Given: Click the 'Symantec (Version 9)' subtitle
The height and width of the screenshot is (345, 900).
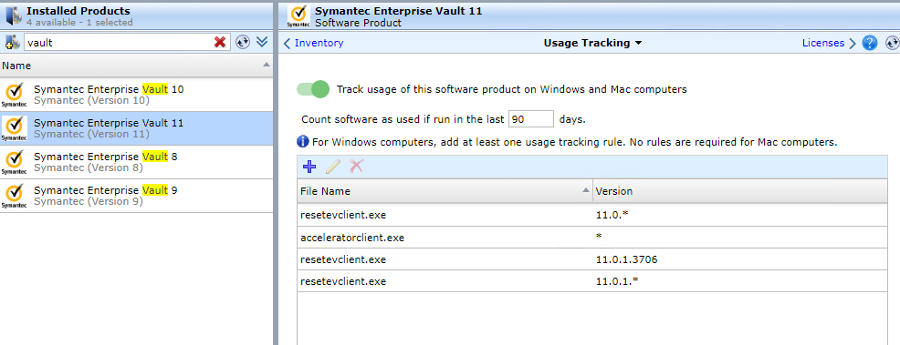Looking at the screenshot, I should tap(89, 201).
